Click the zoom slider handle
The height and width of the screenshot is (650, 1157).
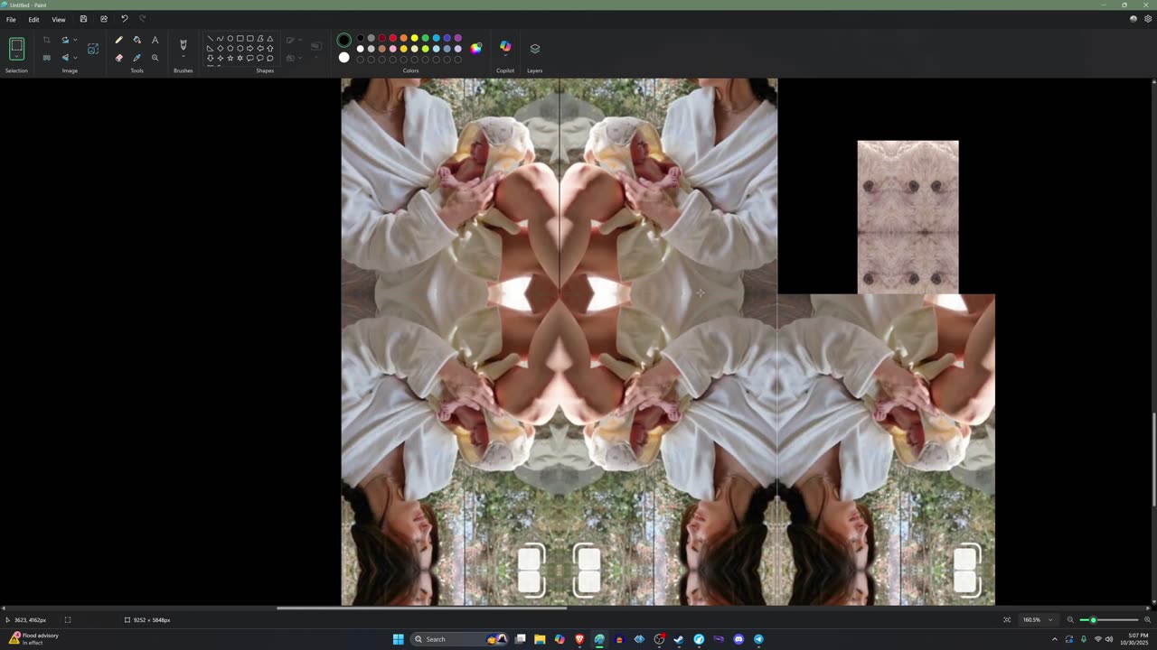pyautogui.click(x=1093, y=620)
